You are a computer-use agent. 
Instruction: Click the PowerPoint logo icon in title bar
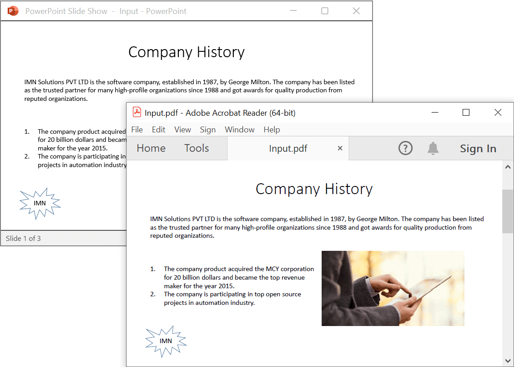(x=13, y=11)
